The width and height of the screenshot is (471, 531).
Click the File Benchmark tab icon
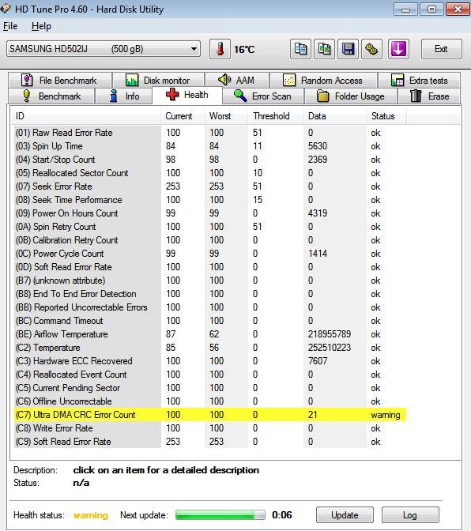(27, 81)
